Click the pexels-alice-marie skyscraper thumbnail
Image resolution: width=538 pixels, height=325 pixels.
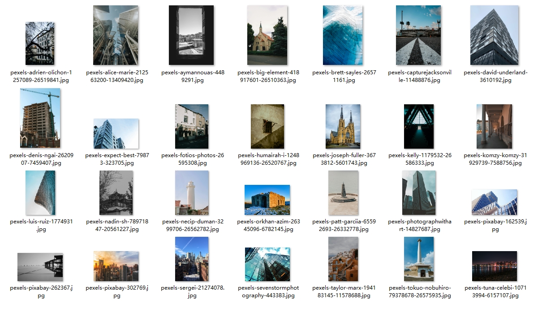tap(116, 35)
